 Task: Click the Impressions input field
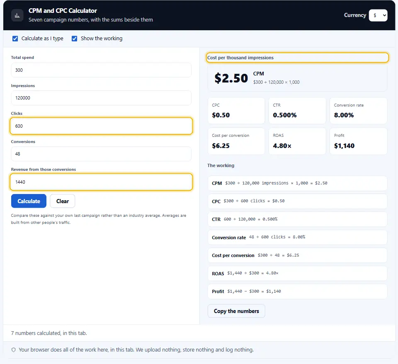(x=101, y=98)
